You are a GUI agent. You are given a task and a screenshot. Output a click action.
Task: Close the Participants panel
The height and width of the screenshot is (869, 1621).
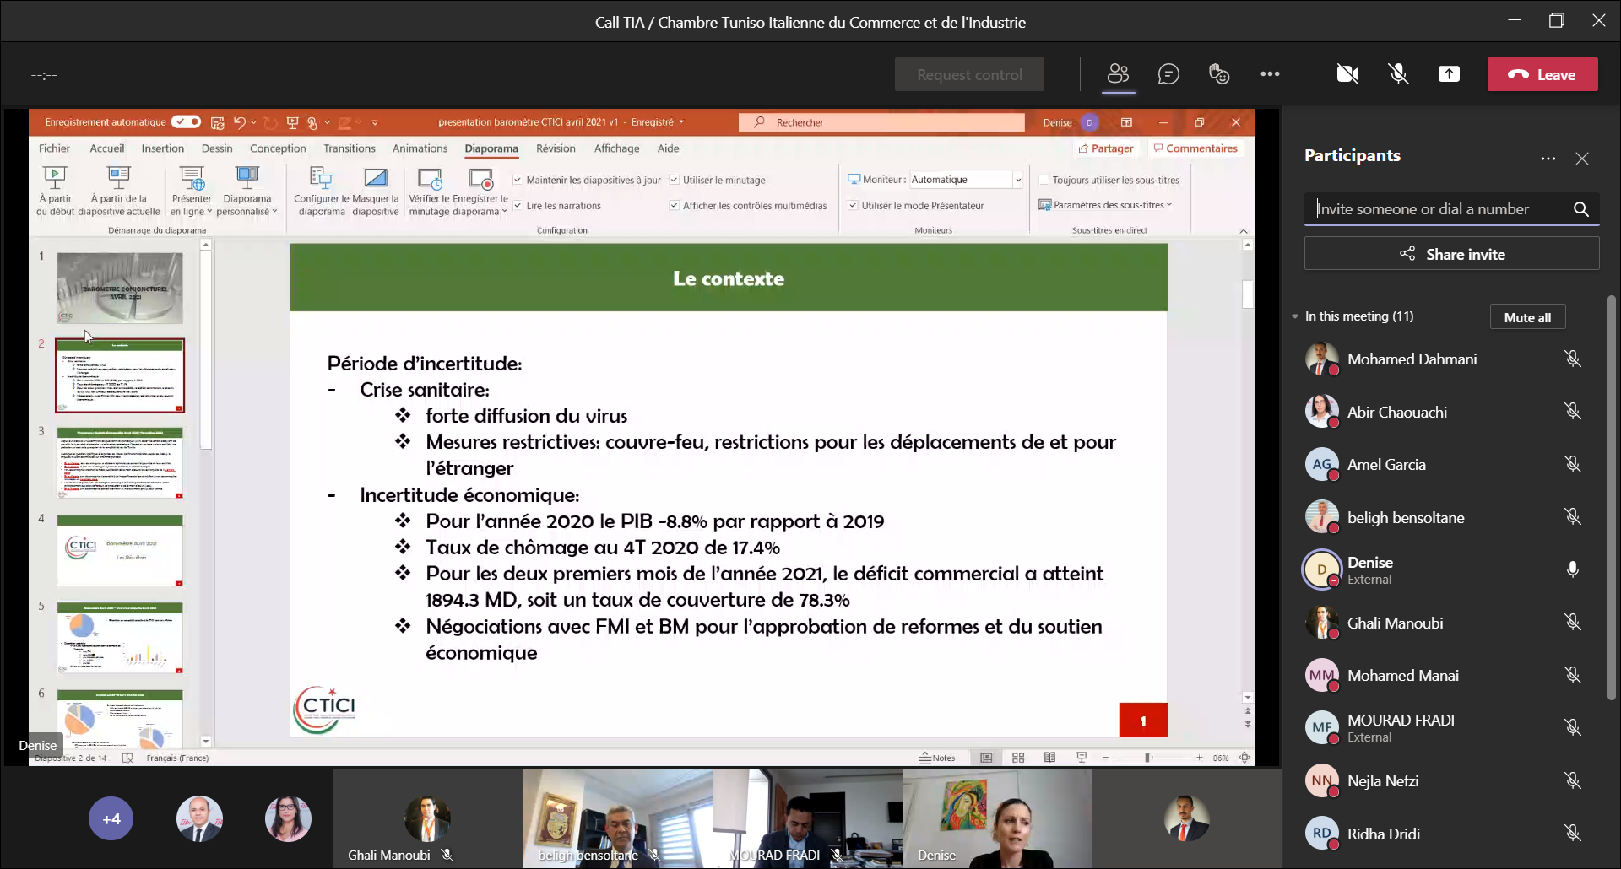click(1582, 159)
